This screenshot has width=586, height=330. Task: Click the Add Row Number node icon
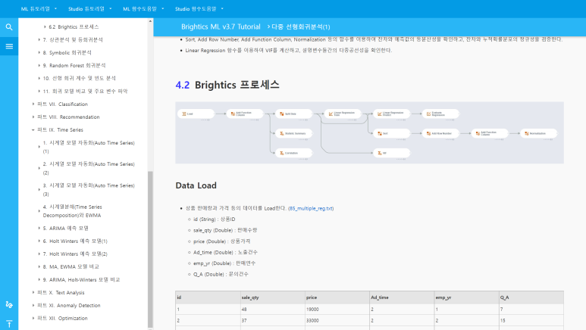click(428, 133)
